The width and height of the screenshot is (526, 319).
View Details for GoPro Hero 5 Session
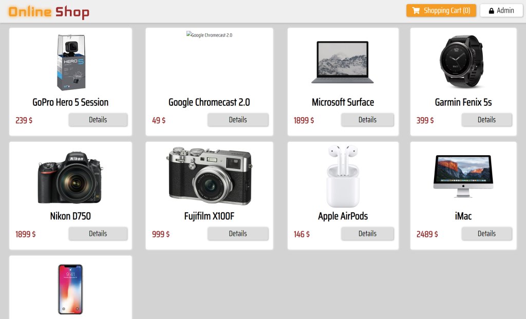(x=98, y=120)
